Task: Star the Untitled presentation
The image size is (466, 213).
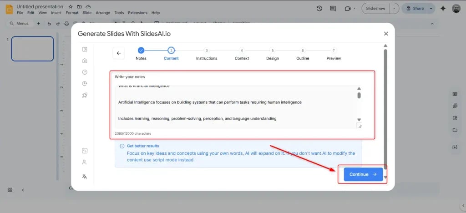Action: (71, 6)
